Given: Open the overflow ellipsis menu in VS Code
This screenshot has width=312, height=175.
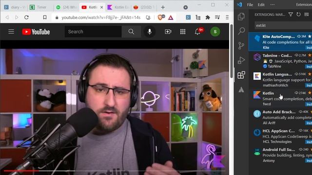Looking at the screenshot, I should click(x=273, y=4).
